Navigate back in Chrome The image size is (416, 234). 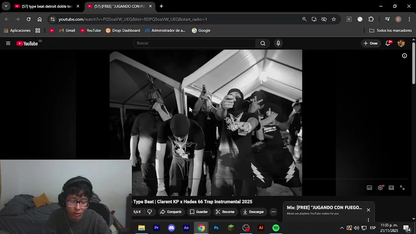(7, 19)
